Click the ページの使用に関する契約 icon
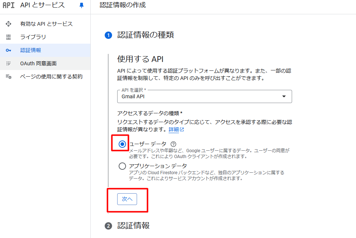The image size is (356, 238). coord(8,76)
